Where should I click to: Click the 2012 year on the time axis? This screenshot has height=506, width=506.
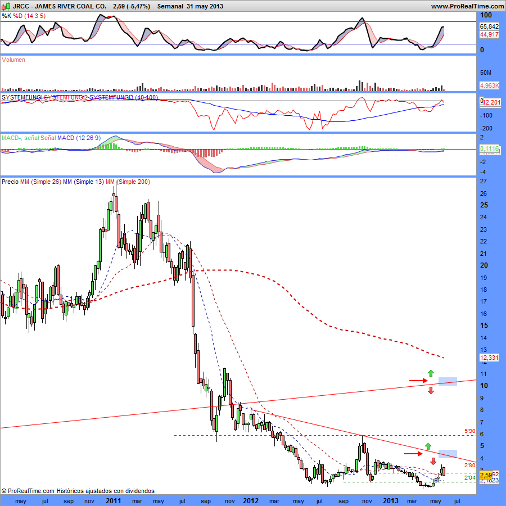pos(251,501)
